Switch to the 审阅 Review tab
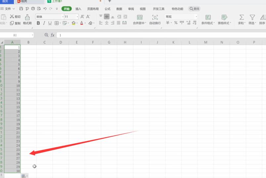This screenshot has width=266, height=178. coord(131,9)
